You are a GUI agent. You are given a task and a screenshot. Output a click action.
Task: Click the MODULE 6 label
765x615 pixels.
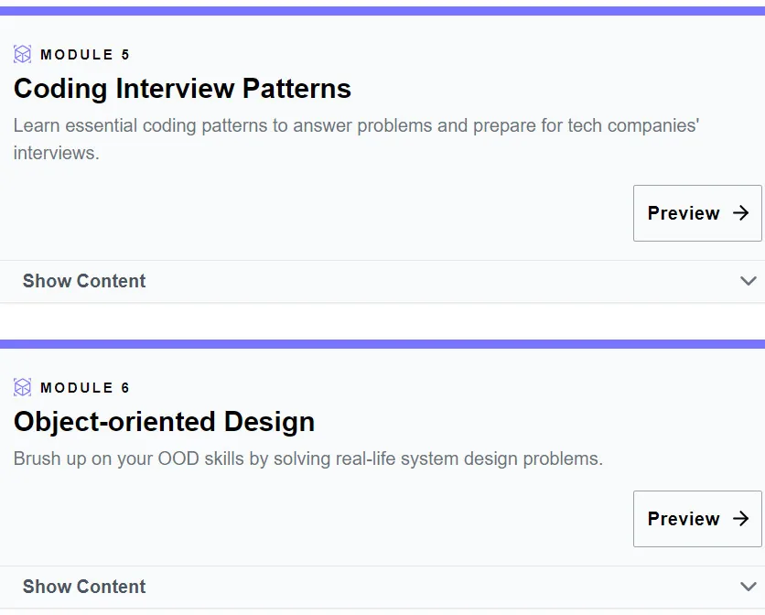point(85,388)
